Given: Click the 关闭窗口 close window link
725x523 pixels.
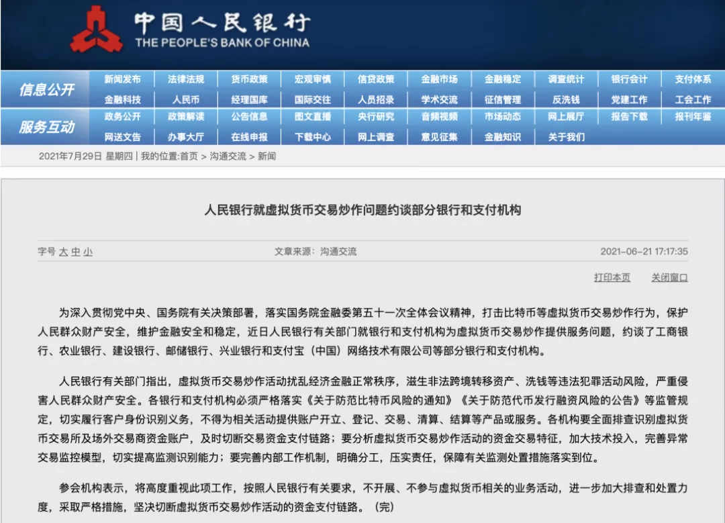Looking at the screenshot, I should pyautogui.click(x=669, y=278).
